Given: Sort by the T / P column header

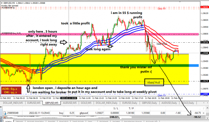Looking at the screenshot, I should [x=131, y=109].
